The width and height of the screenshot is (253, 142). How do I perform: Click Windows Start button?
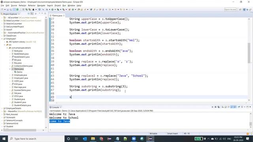coord(4,138)
